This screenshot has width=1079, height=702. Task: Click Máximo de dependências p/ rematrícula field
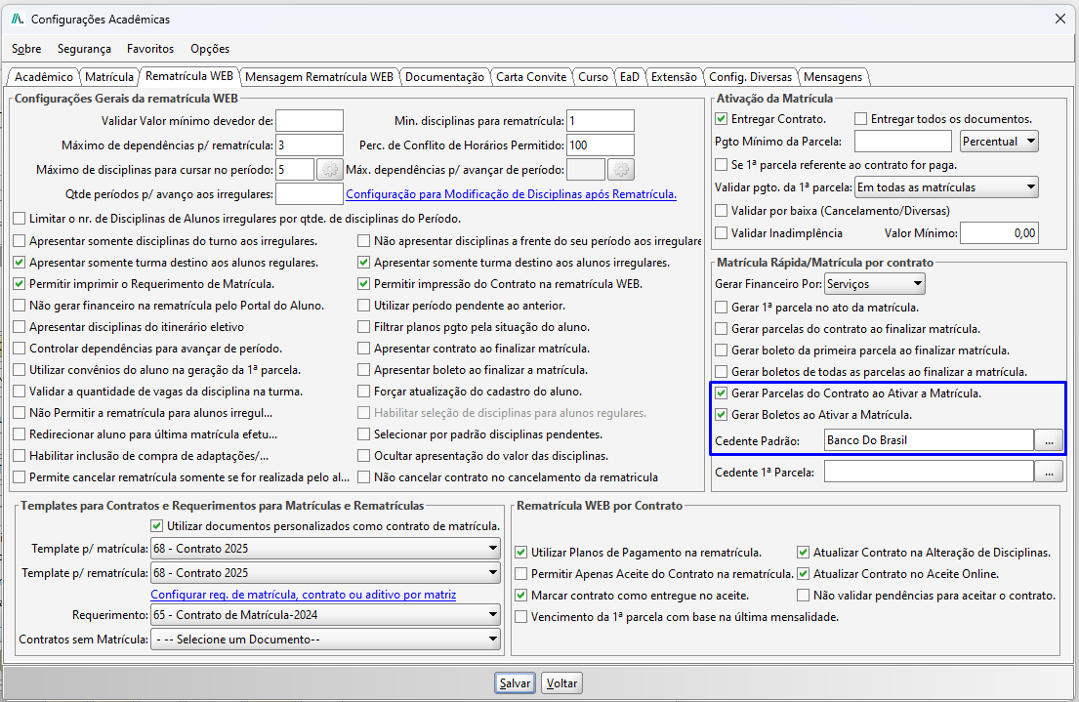tap(310, 145)
